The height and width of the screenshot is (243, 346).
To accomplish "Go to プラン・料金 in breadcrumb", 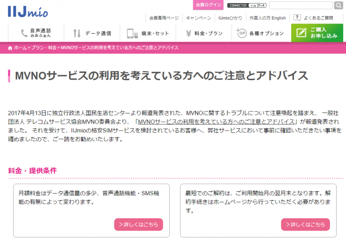I will (x=44, y=48).
